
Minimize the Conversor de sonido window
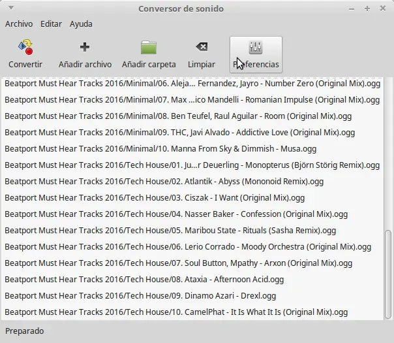[352, 9]
